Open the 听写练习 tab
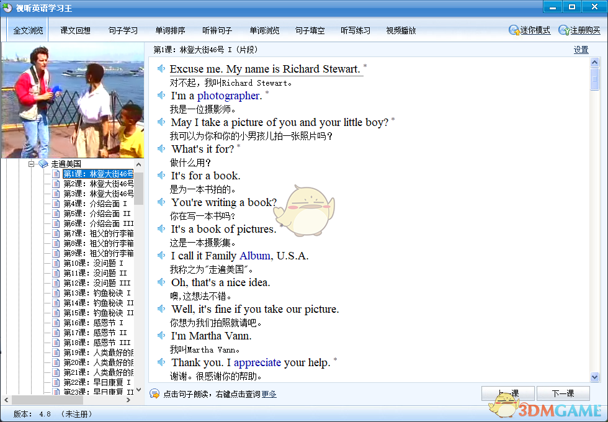 [x=355, y=30]
